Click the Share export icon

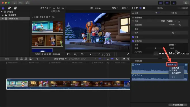pyautogui.click(x=186, y=3)
